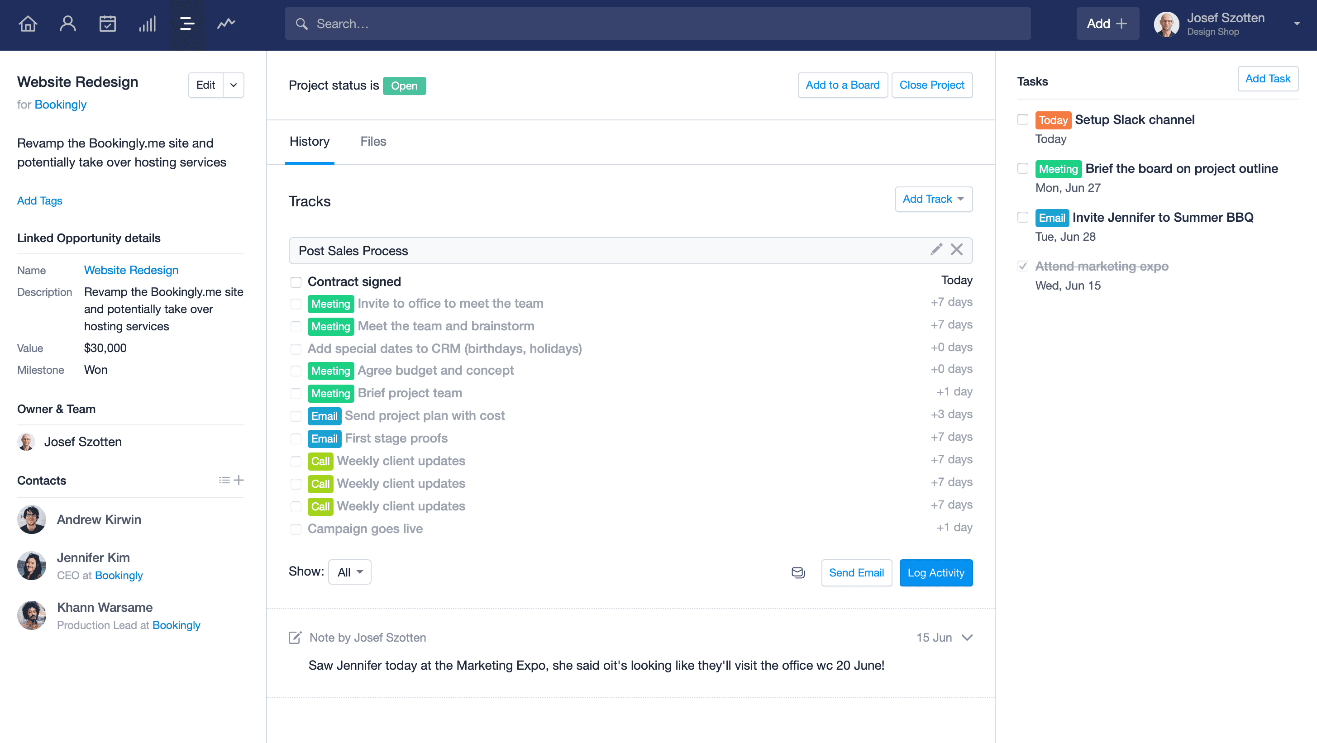Click the Add + button in top bar
This screenshot has width=1317, height=743.
coord(1107,24)
